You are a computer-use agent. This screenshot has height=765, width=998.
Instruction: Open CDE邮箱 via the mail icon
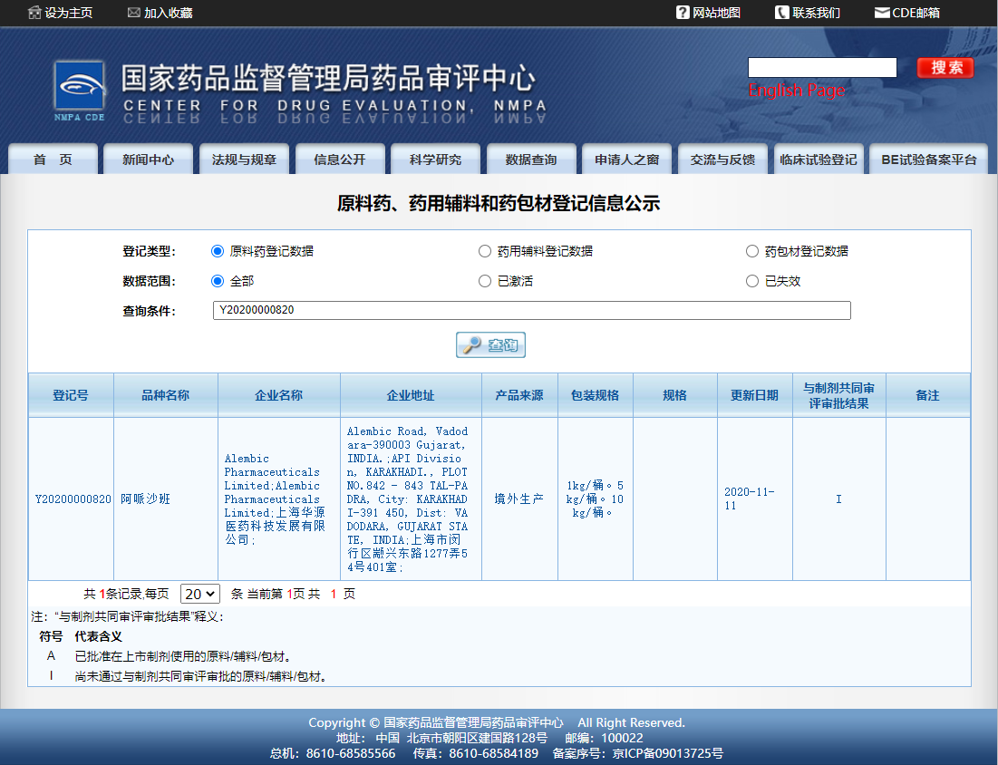point(882,13)
